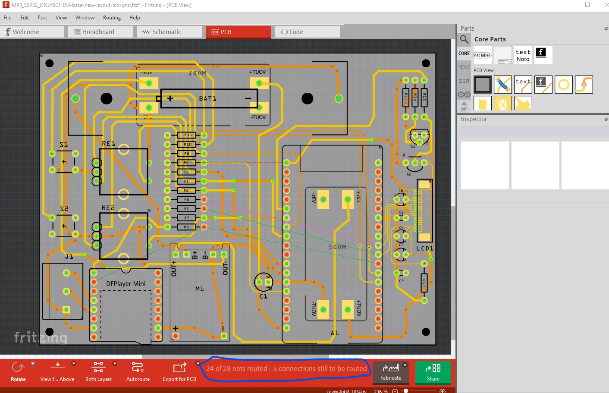Click the green Share button
Image resolution: width=609 pixels, height=393 pixels.
433,372
